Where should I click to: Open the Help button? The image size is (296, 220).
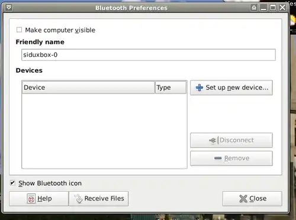coord(39,199)
